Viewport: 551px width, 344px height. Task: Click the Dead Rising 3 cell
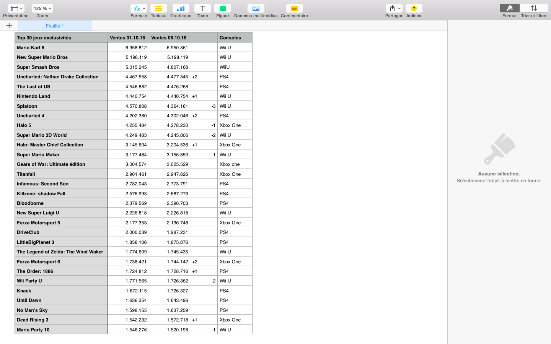click(x=61, y=320)
